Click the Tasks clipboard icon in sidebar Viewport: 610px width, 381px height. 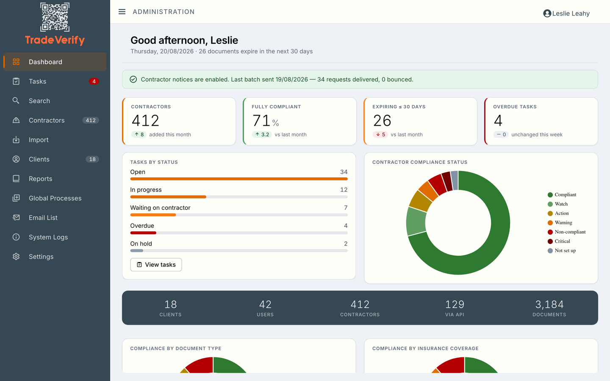tap(16, 81)
